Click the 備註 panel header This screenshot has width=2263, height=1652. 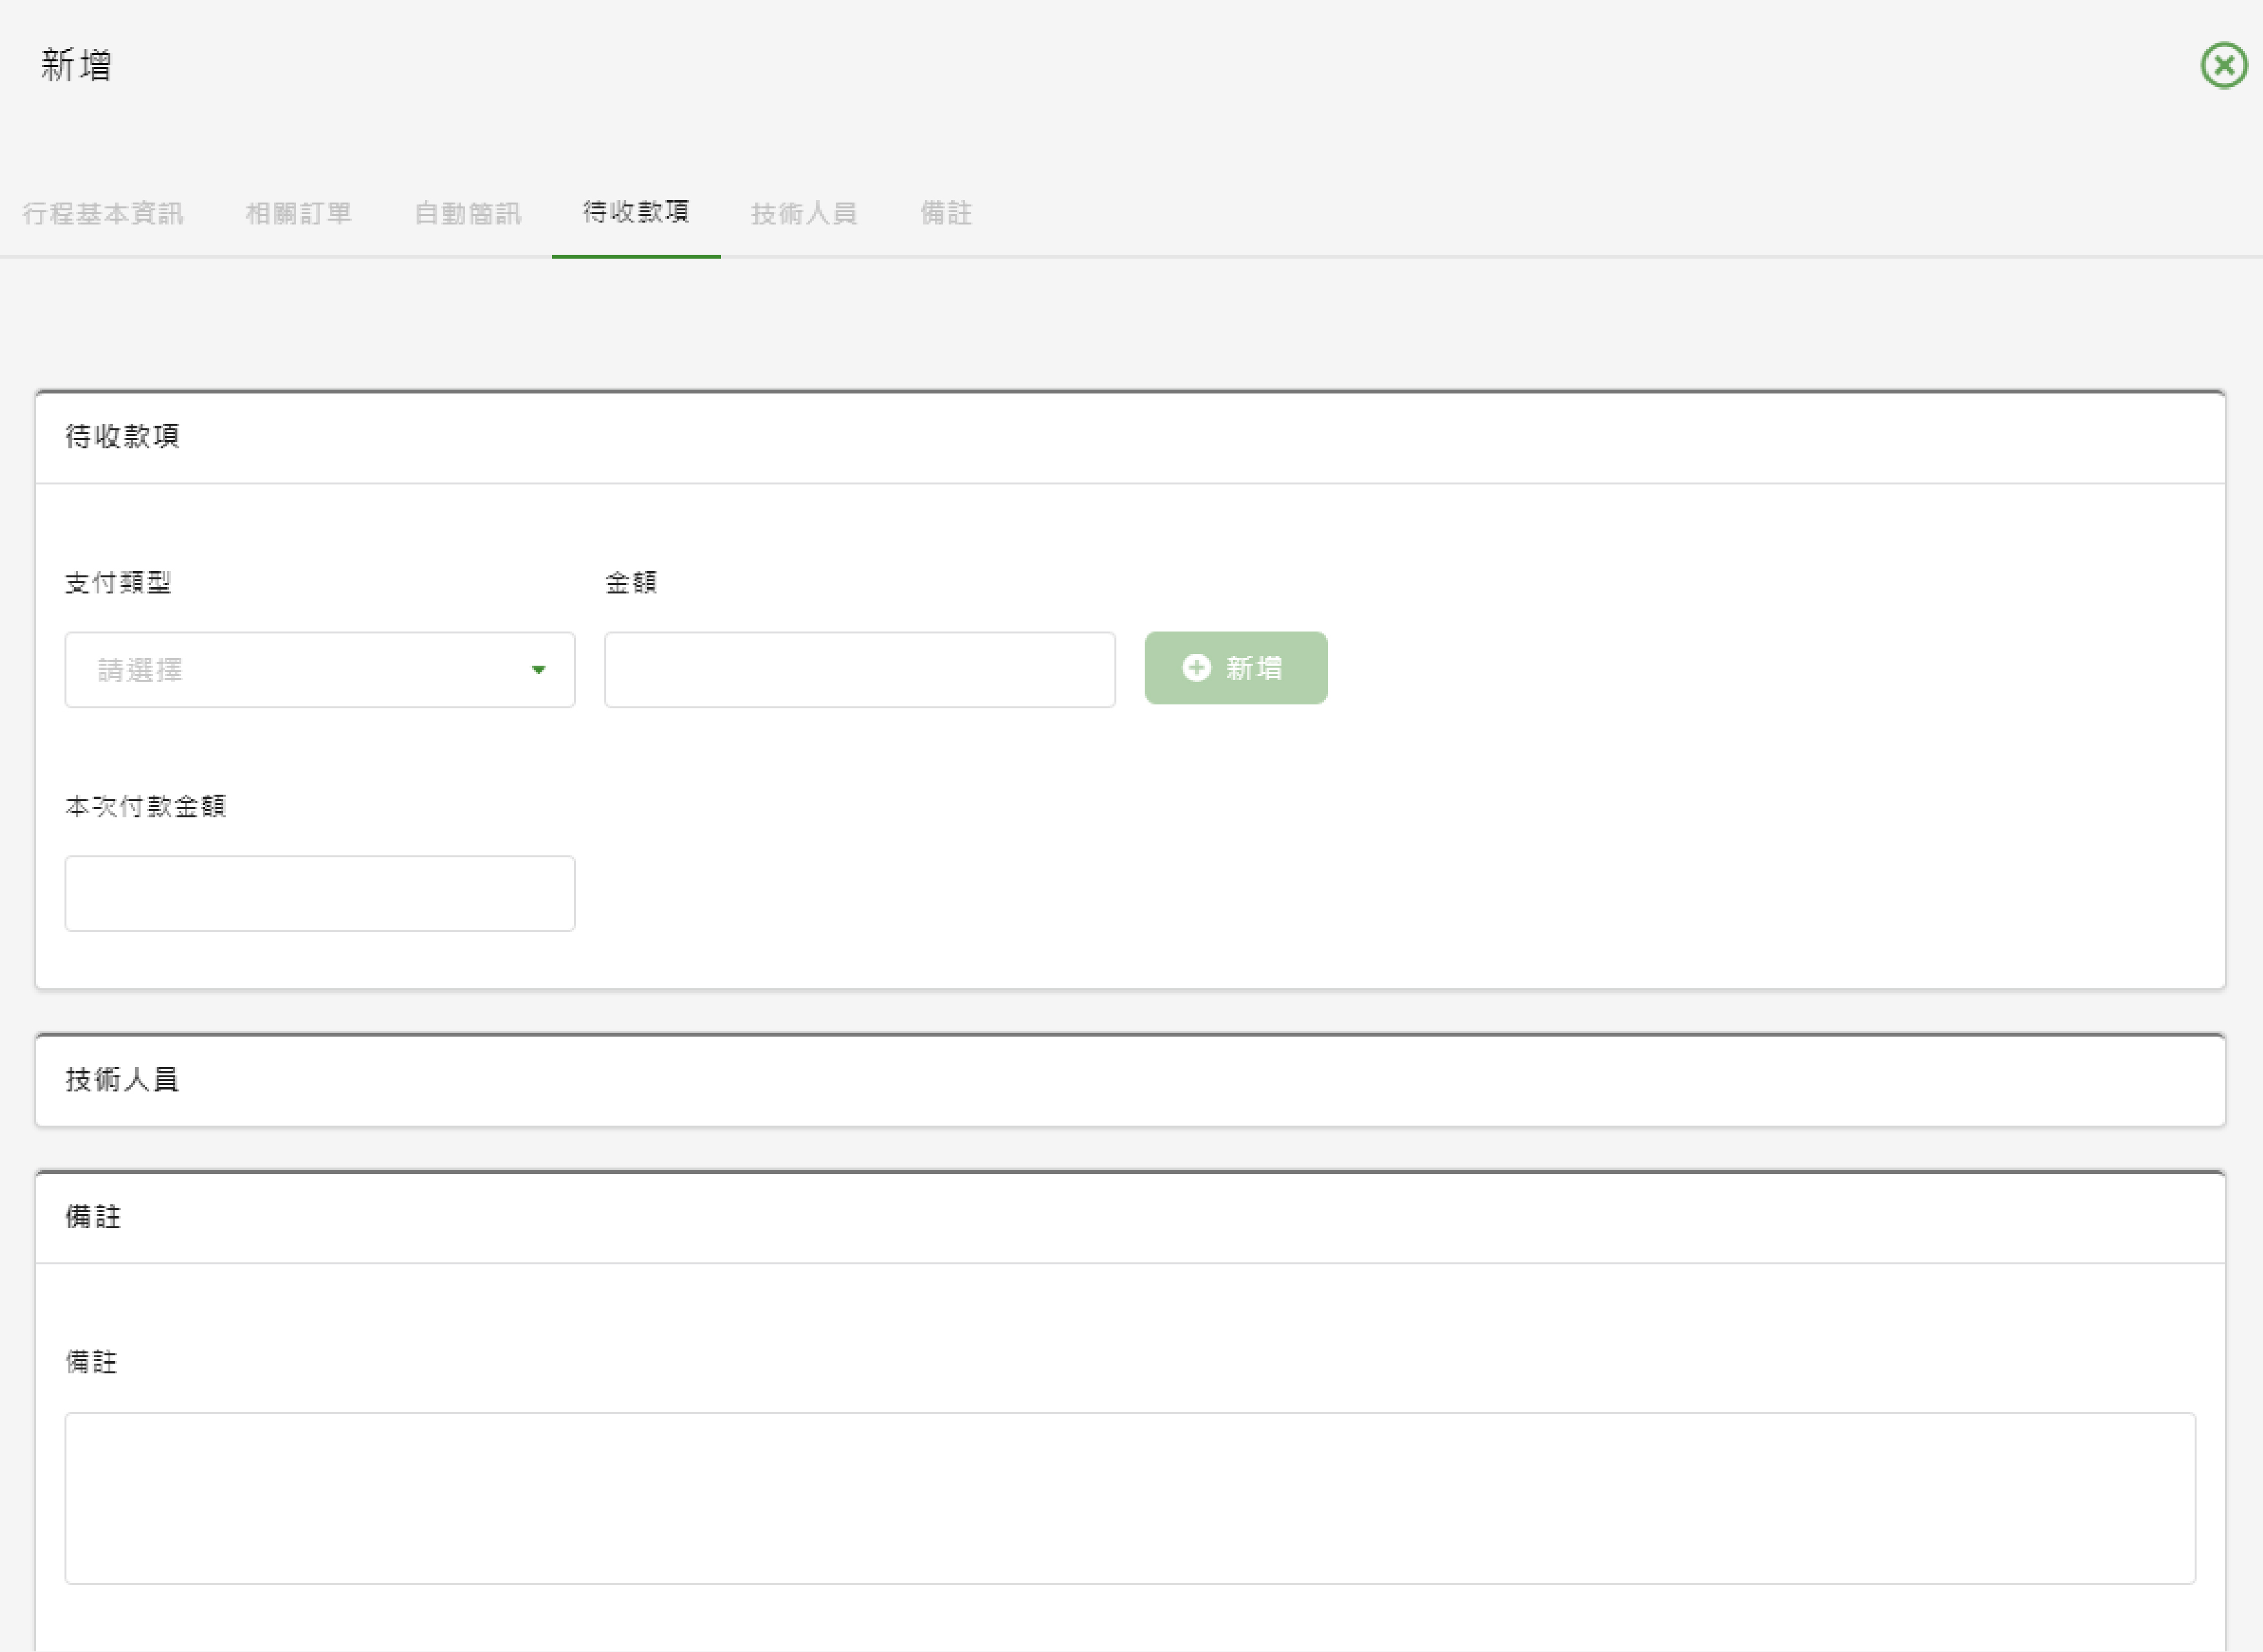coord(93,1217)
